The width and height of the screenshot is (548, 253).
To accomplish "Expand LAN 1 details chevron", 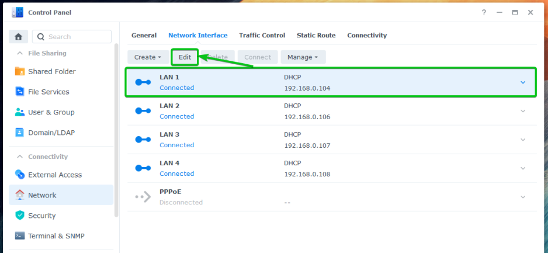I will tap(523, 82).
